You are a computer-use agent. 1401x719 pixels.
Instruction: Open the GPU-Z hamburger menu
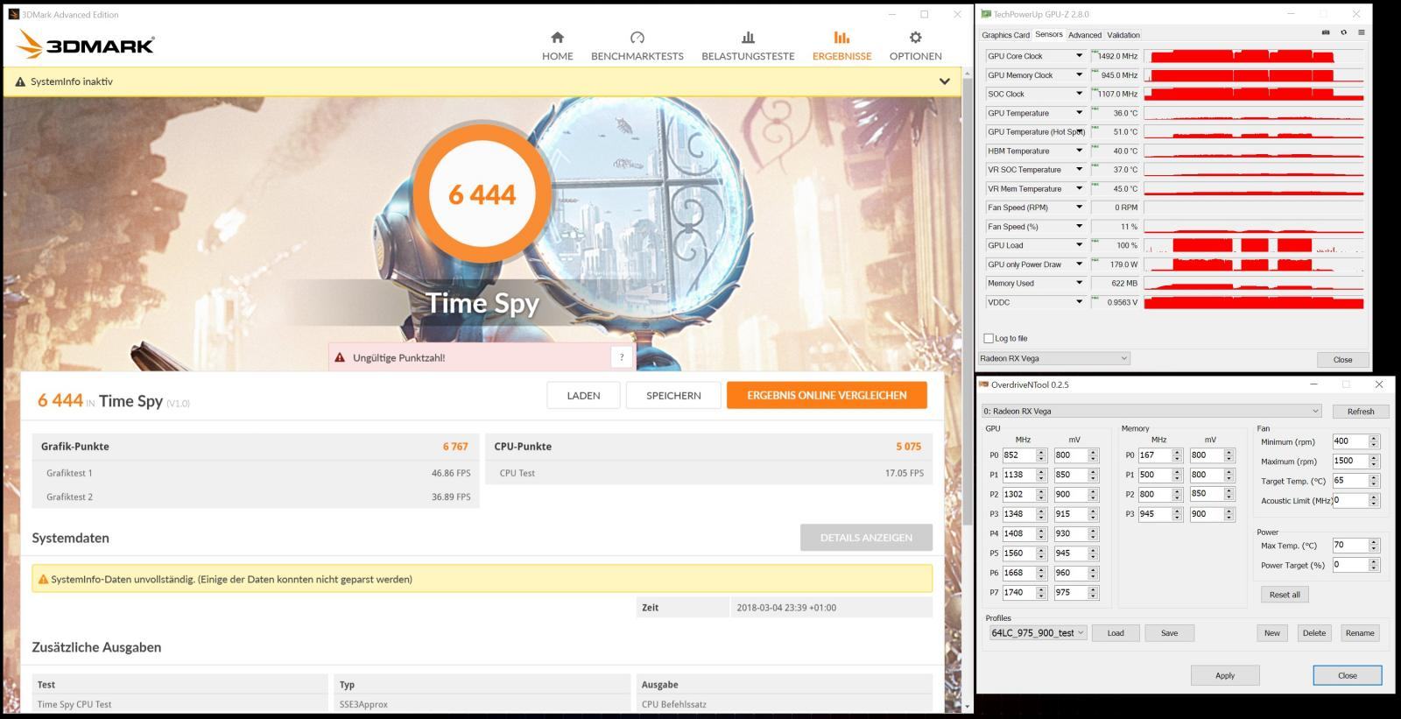[1361, 32]
